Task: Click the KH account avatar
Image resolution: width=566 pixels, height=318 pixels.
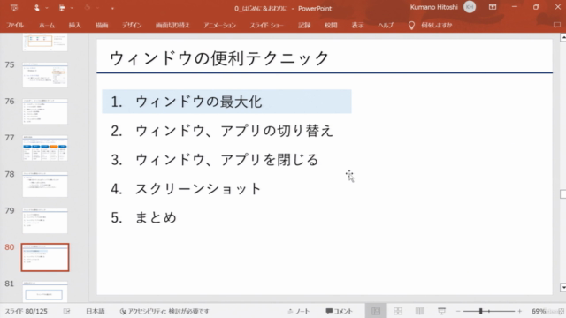Action: pyautogui.click(x=470, y=7)
